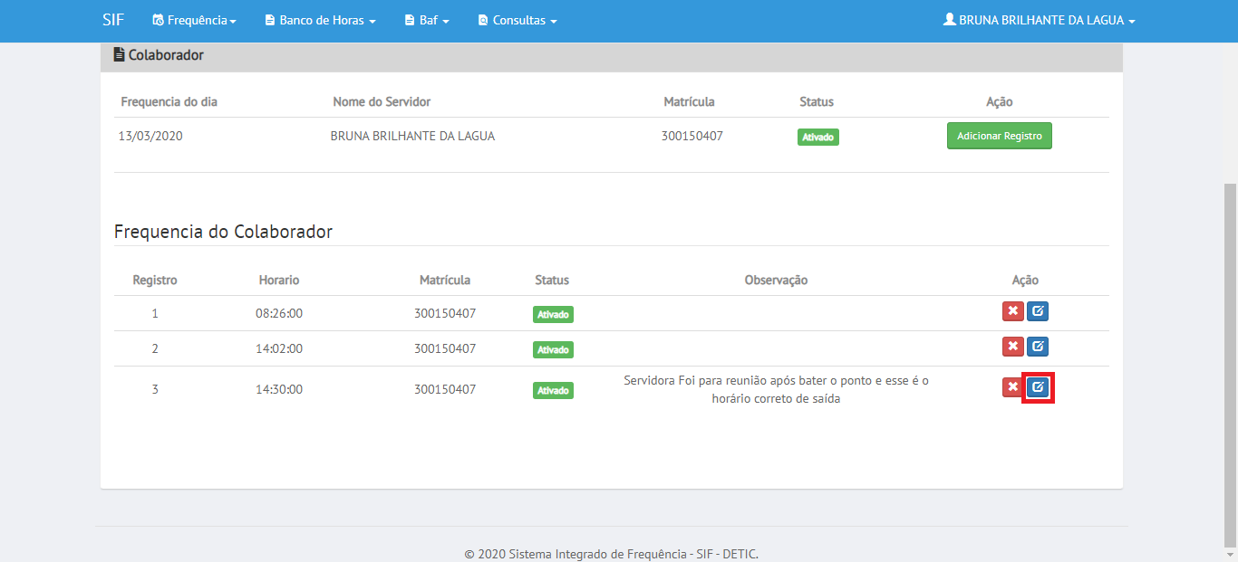1238x562 pixels.
Task: Click the Servidora Foi para reunião observation
Action: click(x=777, y=390)
